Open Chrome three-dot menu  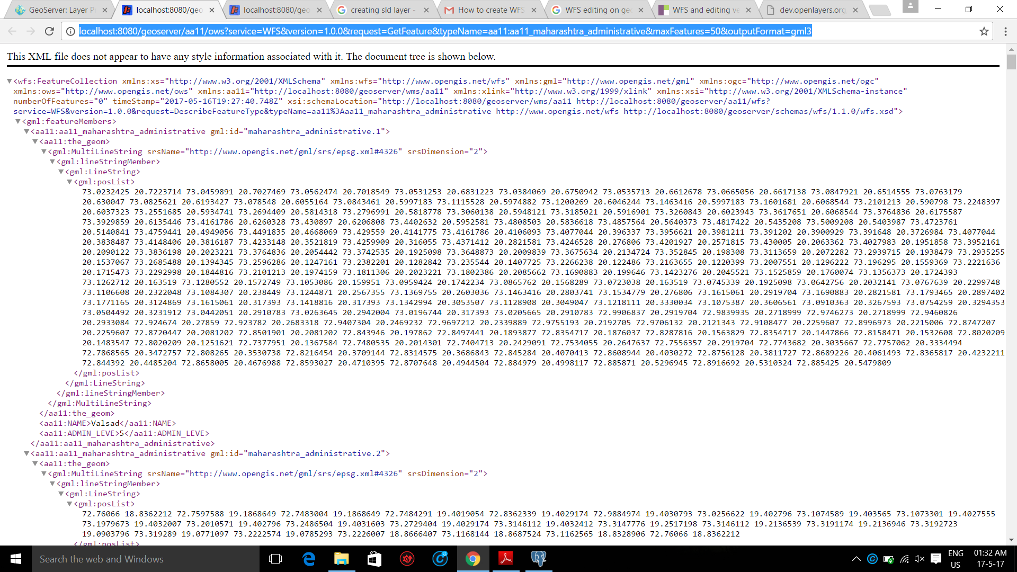(x=1005, y=31)
